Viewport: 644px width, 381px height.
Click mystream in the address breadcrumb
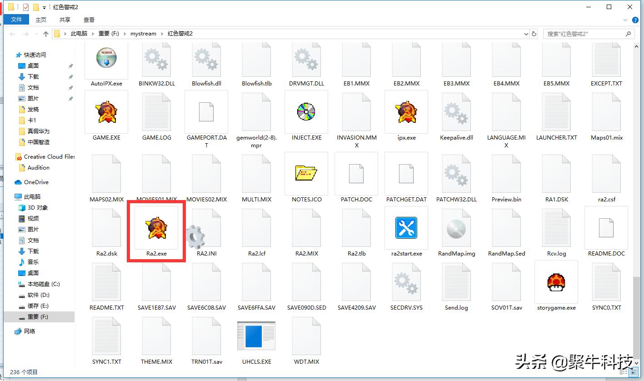[x=143, y=34]
